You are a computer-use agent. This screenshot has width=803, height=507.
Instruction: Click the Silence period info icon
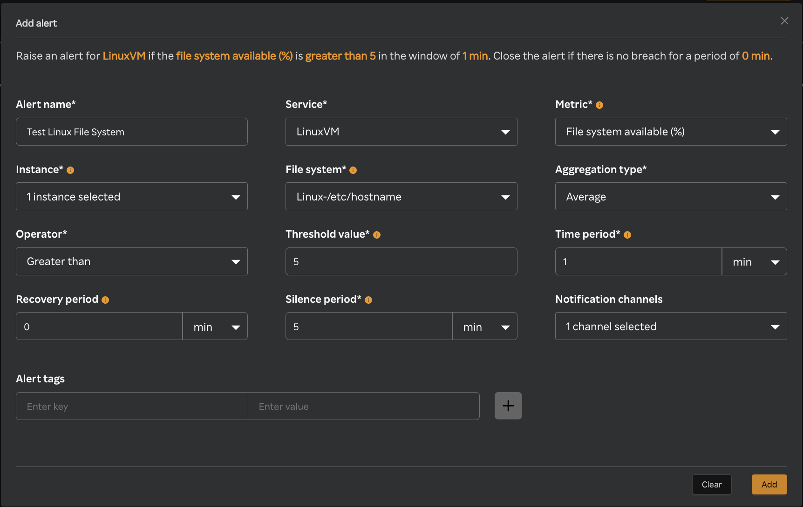(368, 300)
